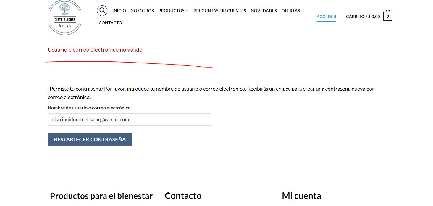Click the Distribuidora Melisa logo
The width and height of the screenshot is (433, 206).
[64, 17]
